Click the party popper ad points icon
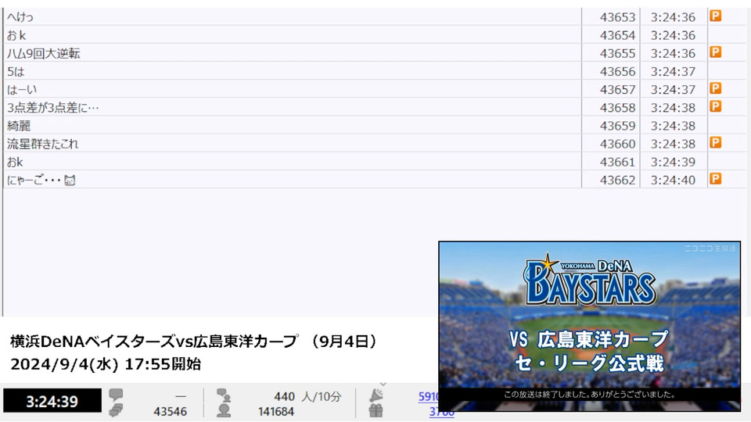Screen dimensions: 751x422 [376, 395]
